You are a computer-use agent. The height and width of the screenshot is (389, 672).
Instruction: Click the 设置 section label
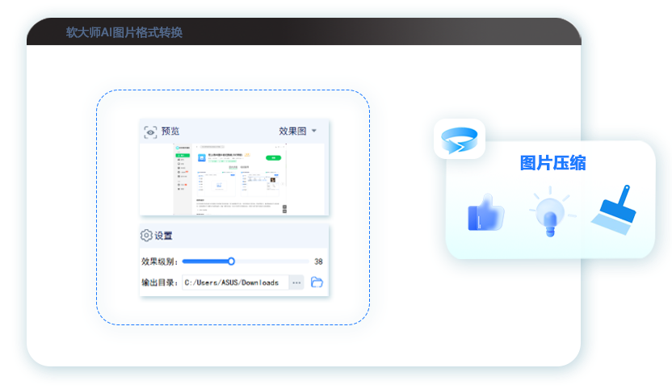click(x=163, y=236)
